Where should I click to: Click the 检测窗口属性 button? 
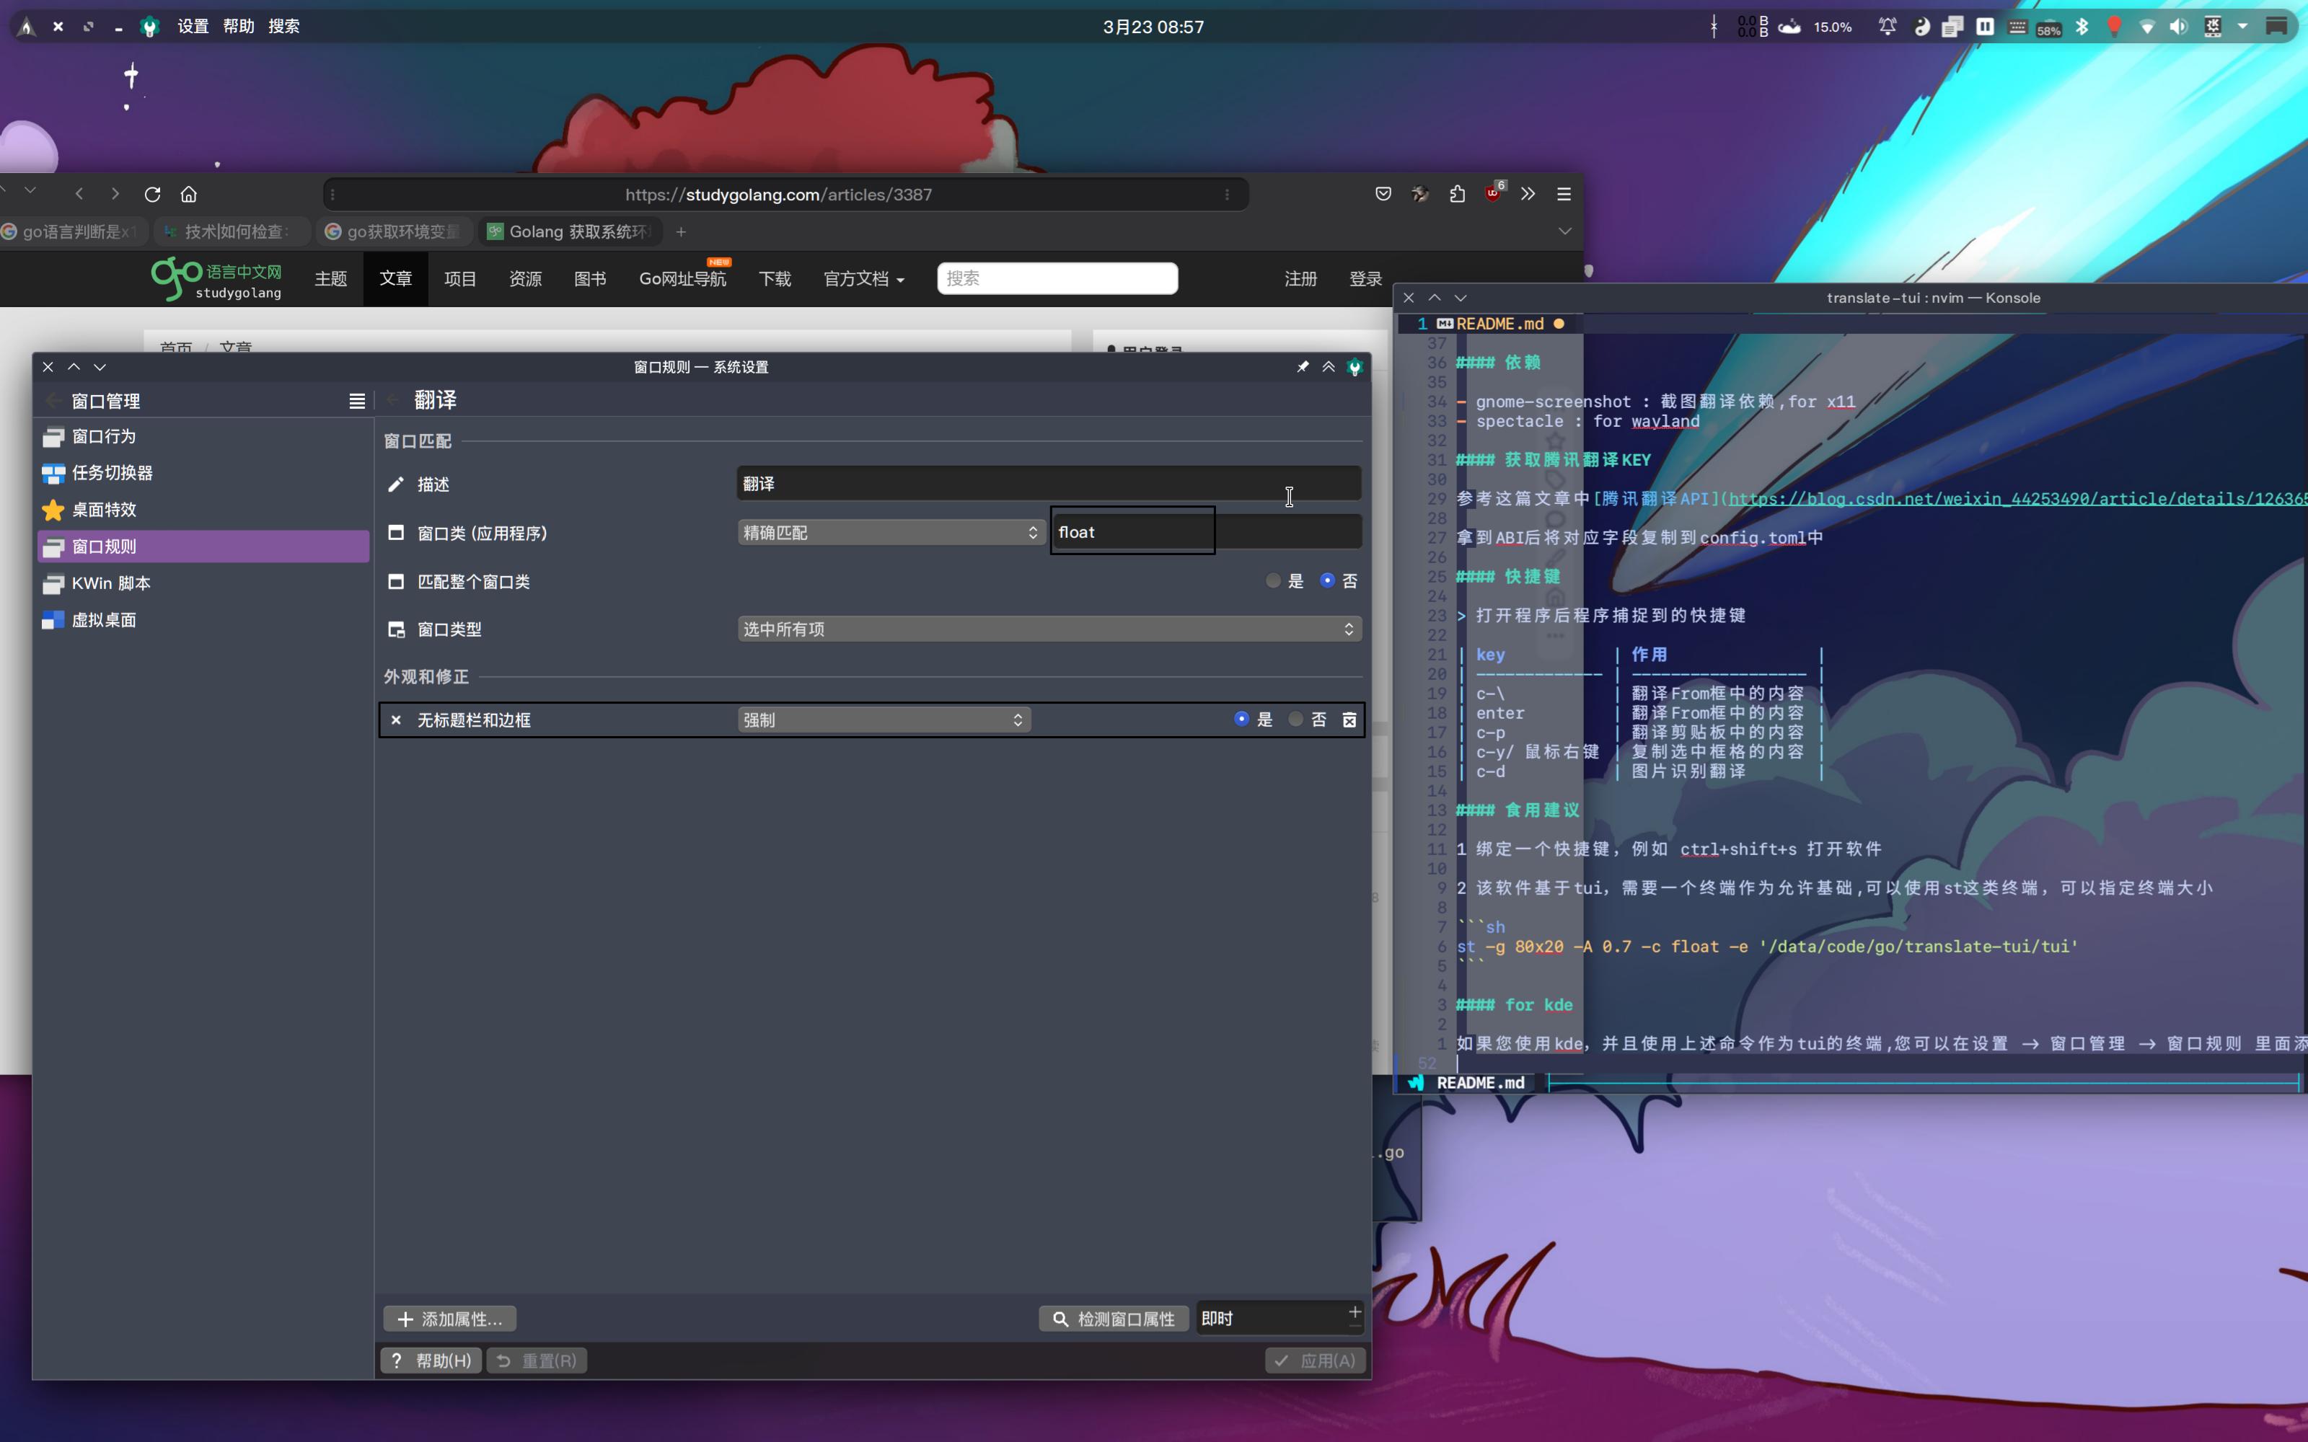(x=1114, y=1319)
